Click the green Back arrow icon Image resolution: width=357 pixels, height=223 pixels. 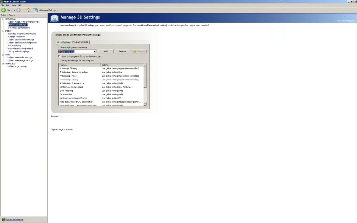3,10
